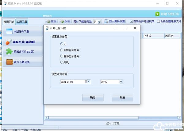Select the 暂停全部任务 radio option
184x131 pixels.
click(x=62, y=56)
